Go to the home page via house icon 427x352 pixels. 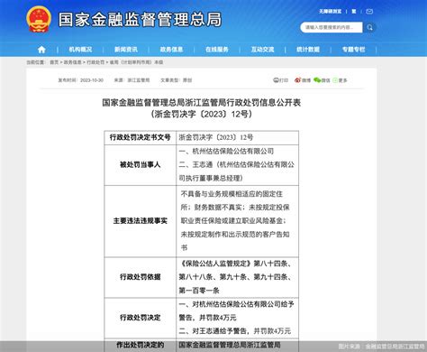[41, 50]
